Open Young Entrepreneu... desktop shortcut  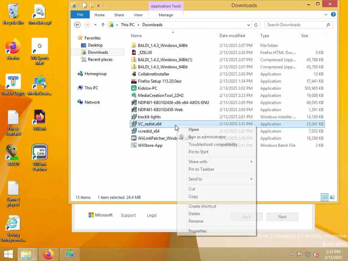pyautogui.click(x=13, y=229)
